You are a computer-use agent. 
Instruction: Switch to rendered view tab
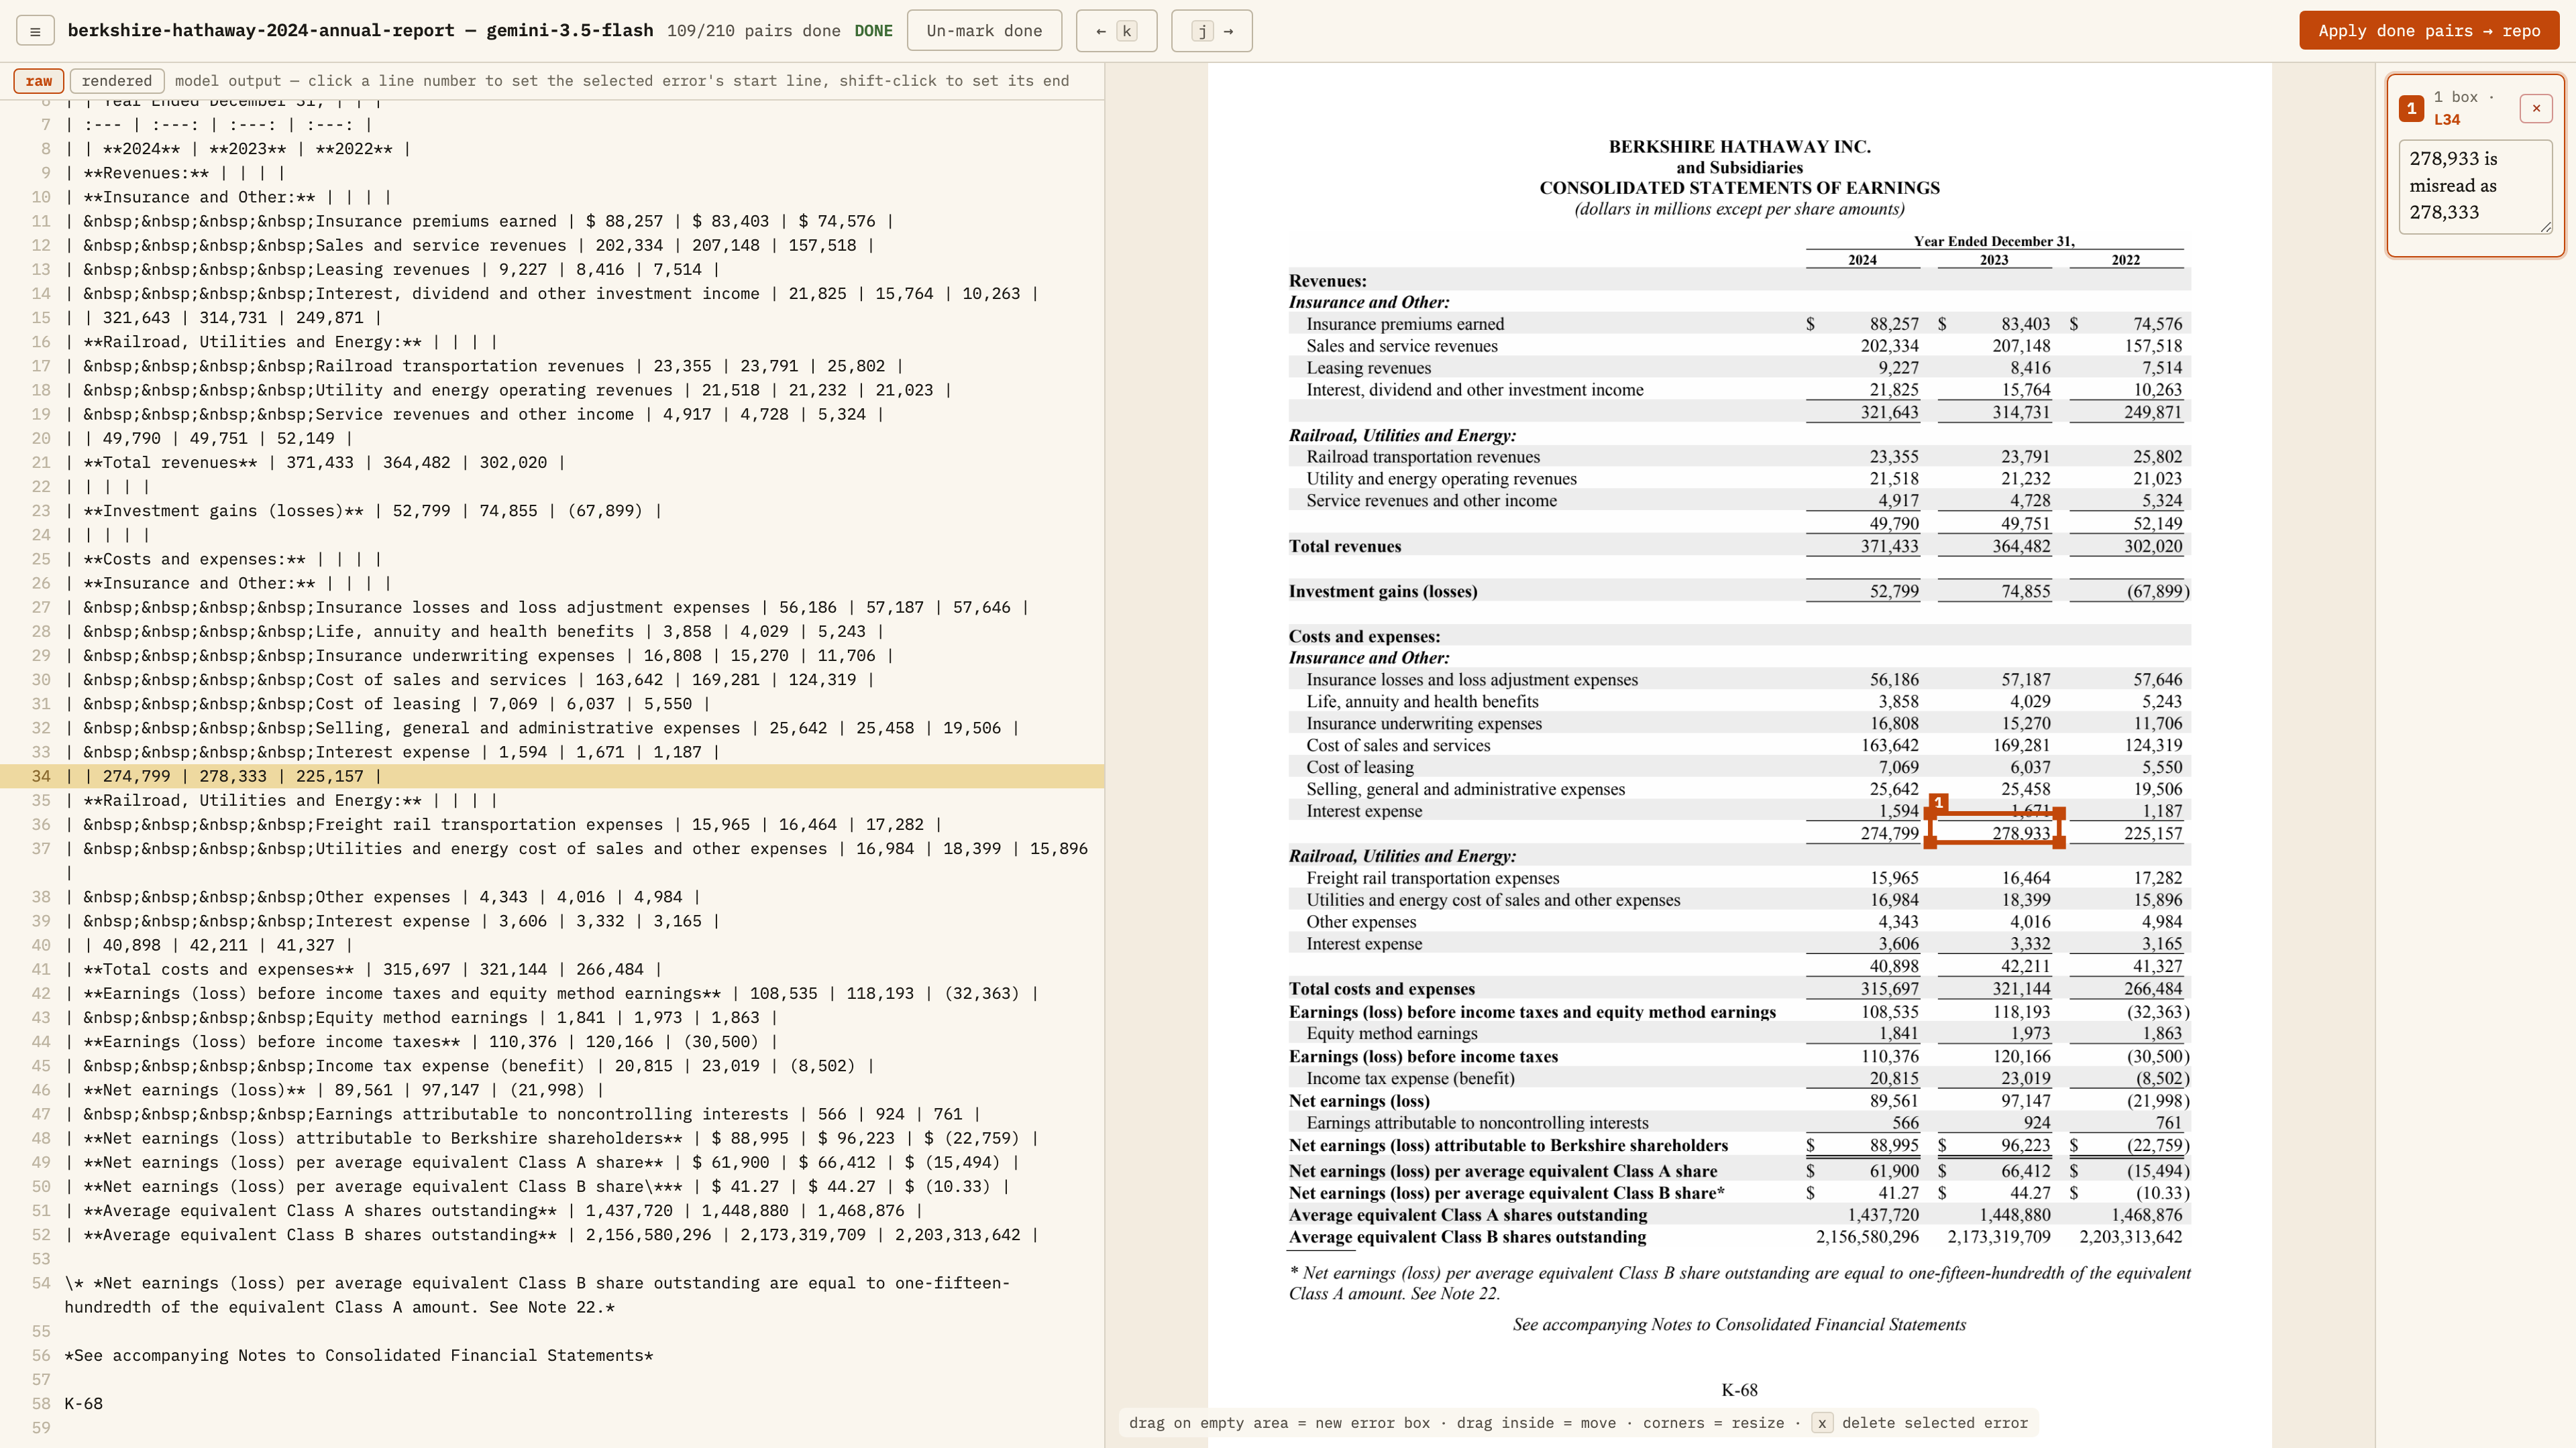116,81
